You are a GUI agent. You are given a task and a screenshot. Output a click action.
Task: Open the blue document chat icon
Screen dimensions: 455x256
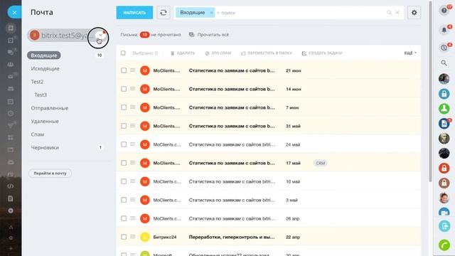point(444,123)
